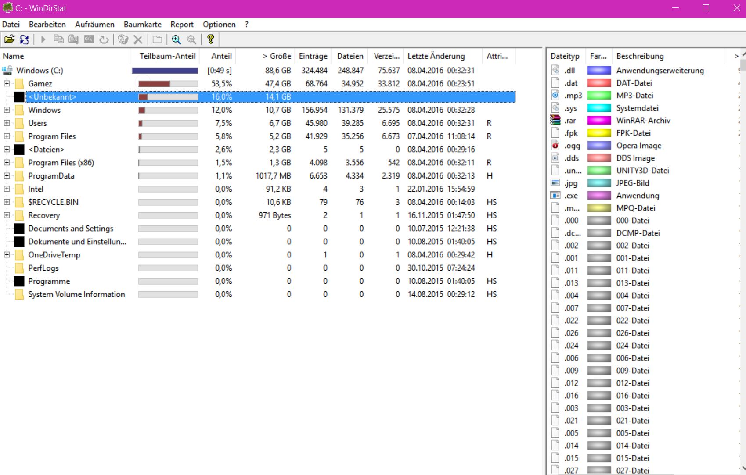Click the Zoom in magnifier icon
This screenshot has height=475, width=746.
pyautogui.click(x=177, y=39)
